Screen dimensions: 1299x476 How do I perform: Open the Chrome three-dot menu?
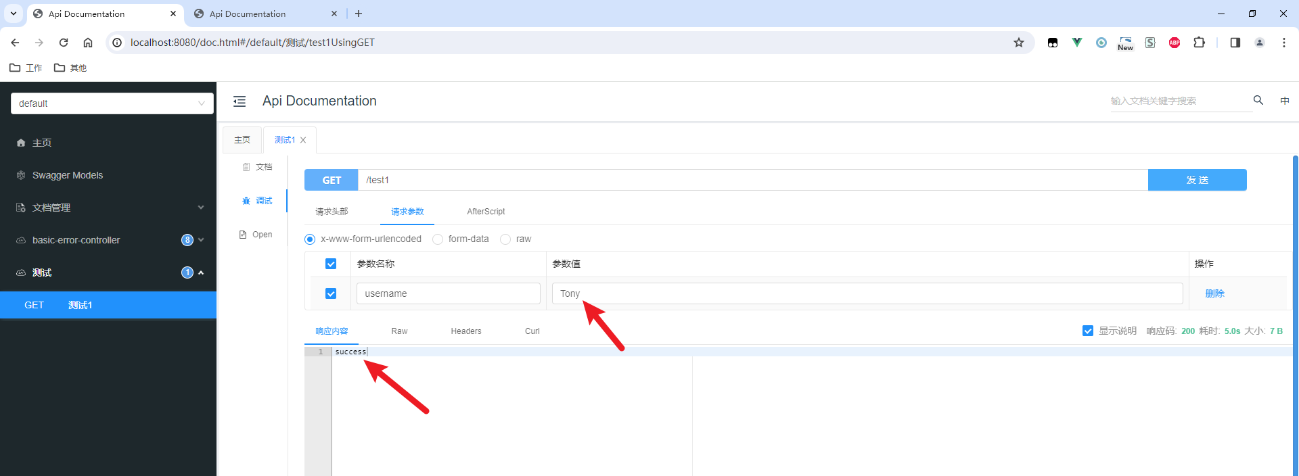[1284, 43]
